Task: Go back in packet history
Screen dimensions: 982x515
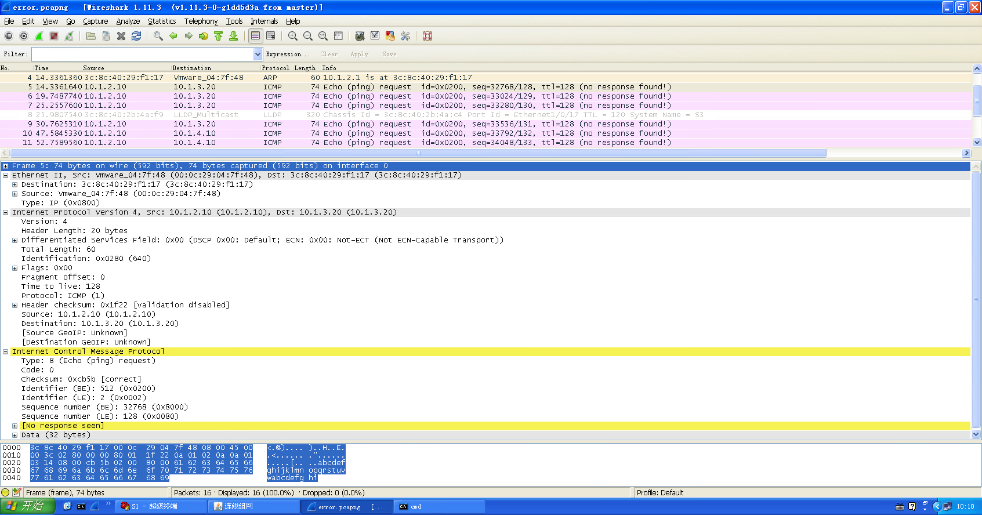Action: pyautogui.click(x=173, y=36)
